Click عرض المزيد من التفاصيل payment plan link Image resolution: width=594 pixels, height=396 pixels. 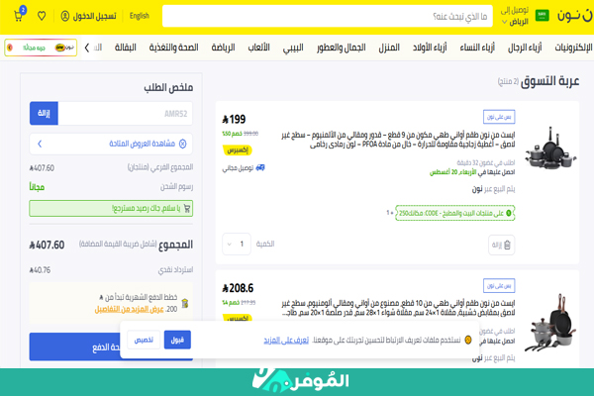coord(129,309)
